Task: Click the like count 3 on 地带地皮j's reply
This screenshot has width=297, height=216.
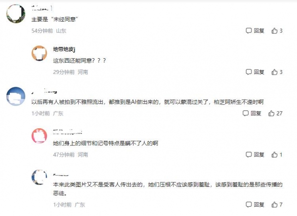Action: (x=281, y=72)
